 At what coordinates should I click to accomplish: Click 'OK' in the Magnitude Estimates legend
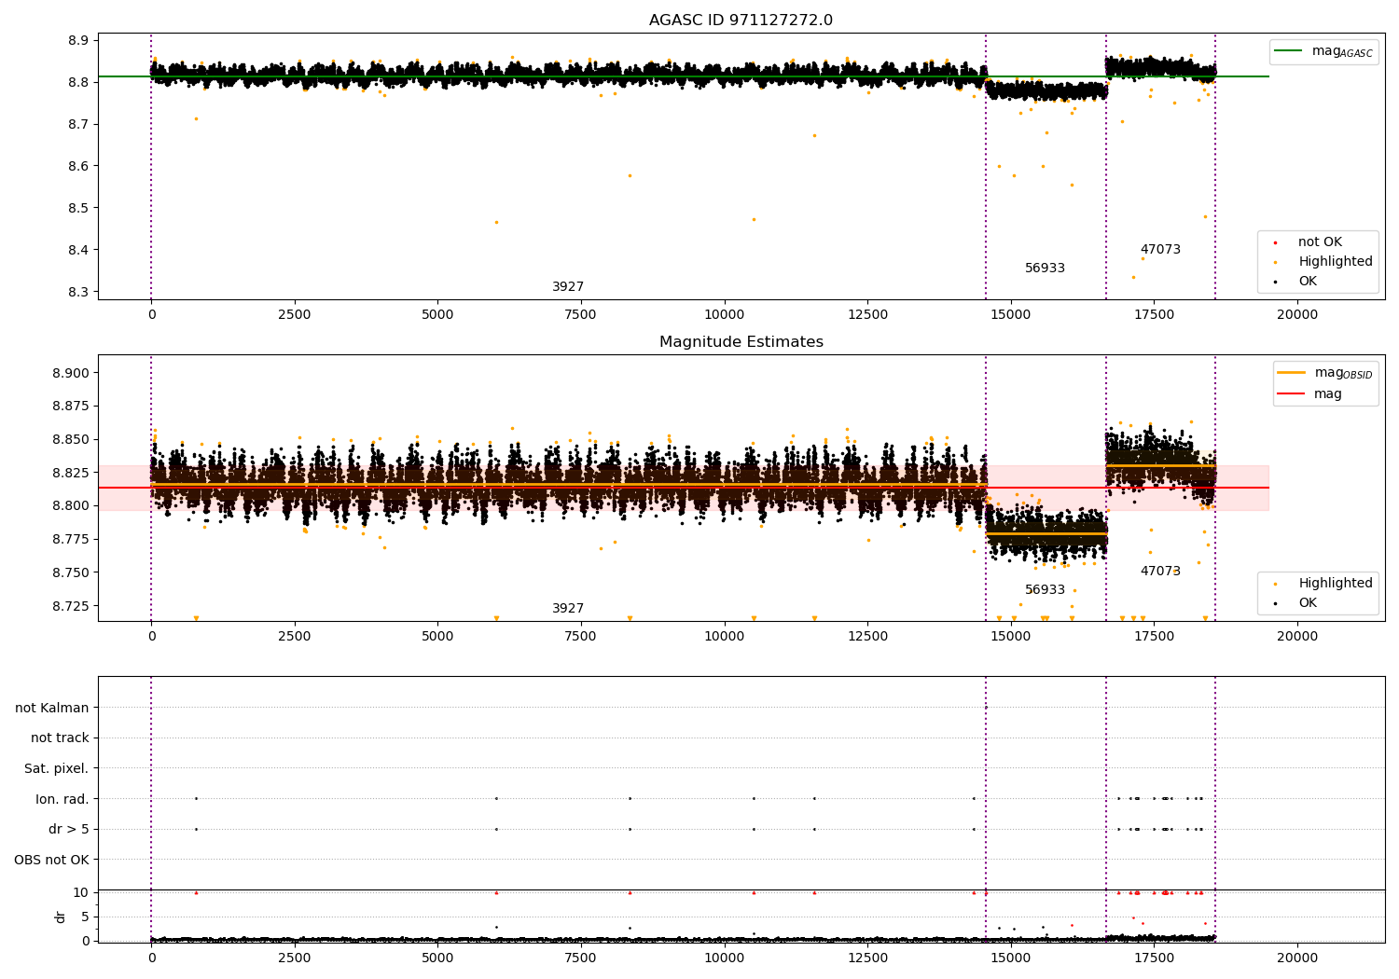coord(1308,603)
